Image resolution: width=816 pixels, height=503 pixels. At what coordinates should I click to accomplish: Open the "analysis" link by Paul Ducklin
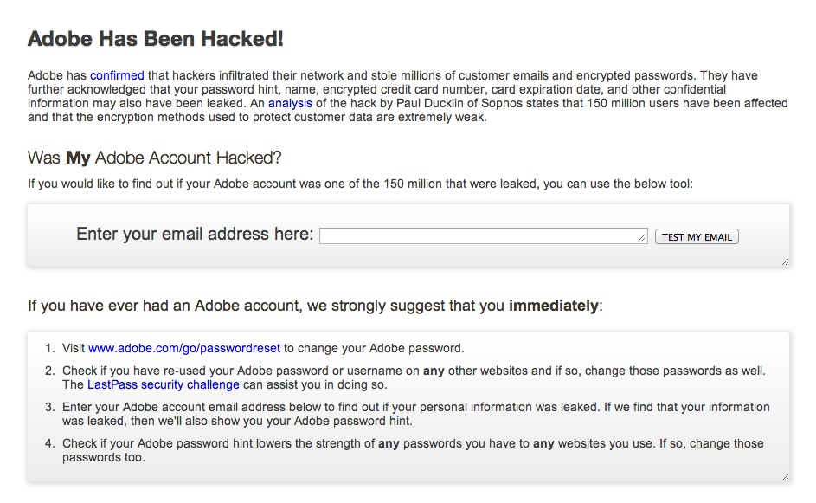click(x=290, y=103)
